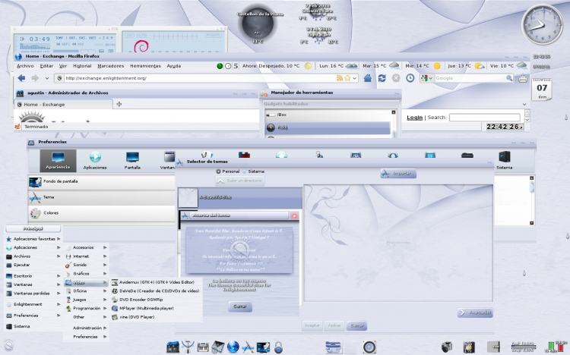
Task: Click Firefox back arrow button
Action: [21, 78]
